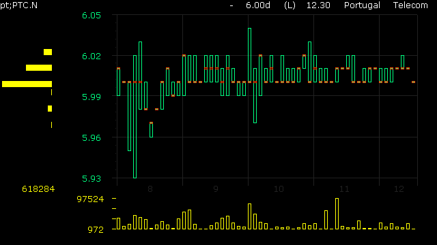The height and width of the screenshot is (245, 437).
Task: Click the 12.30 time value
Action: pyautogui.click(x=318, y=5)
